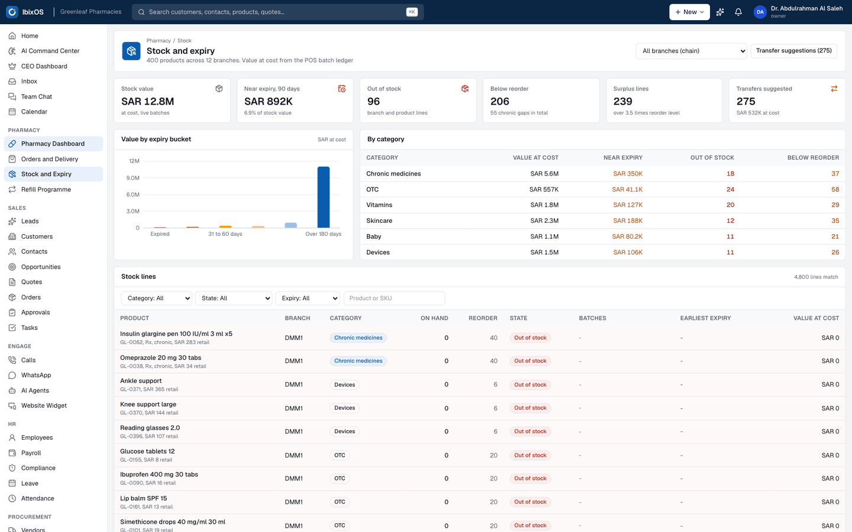
Task: Click the Team Chat icon
Action: coord(12,96)
